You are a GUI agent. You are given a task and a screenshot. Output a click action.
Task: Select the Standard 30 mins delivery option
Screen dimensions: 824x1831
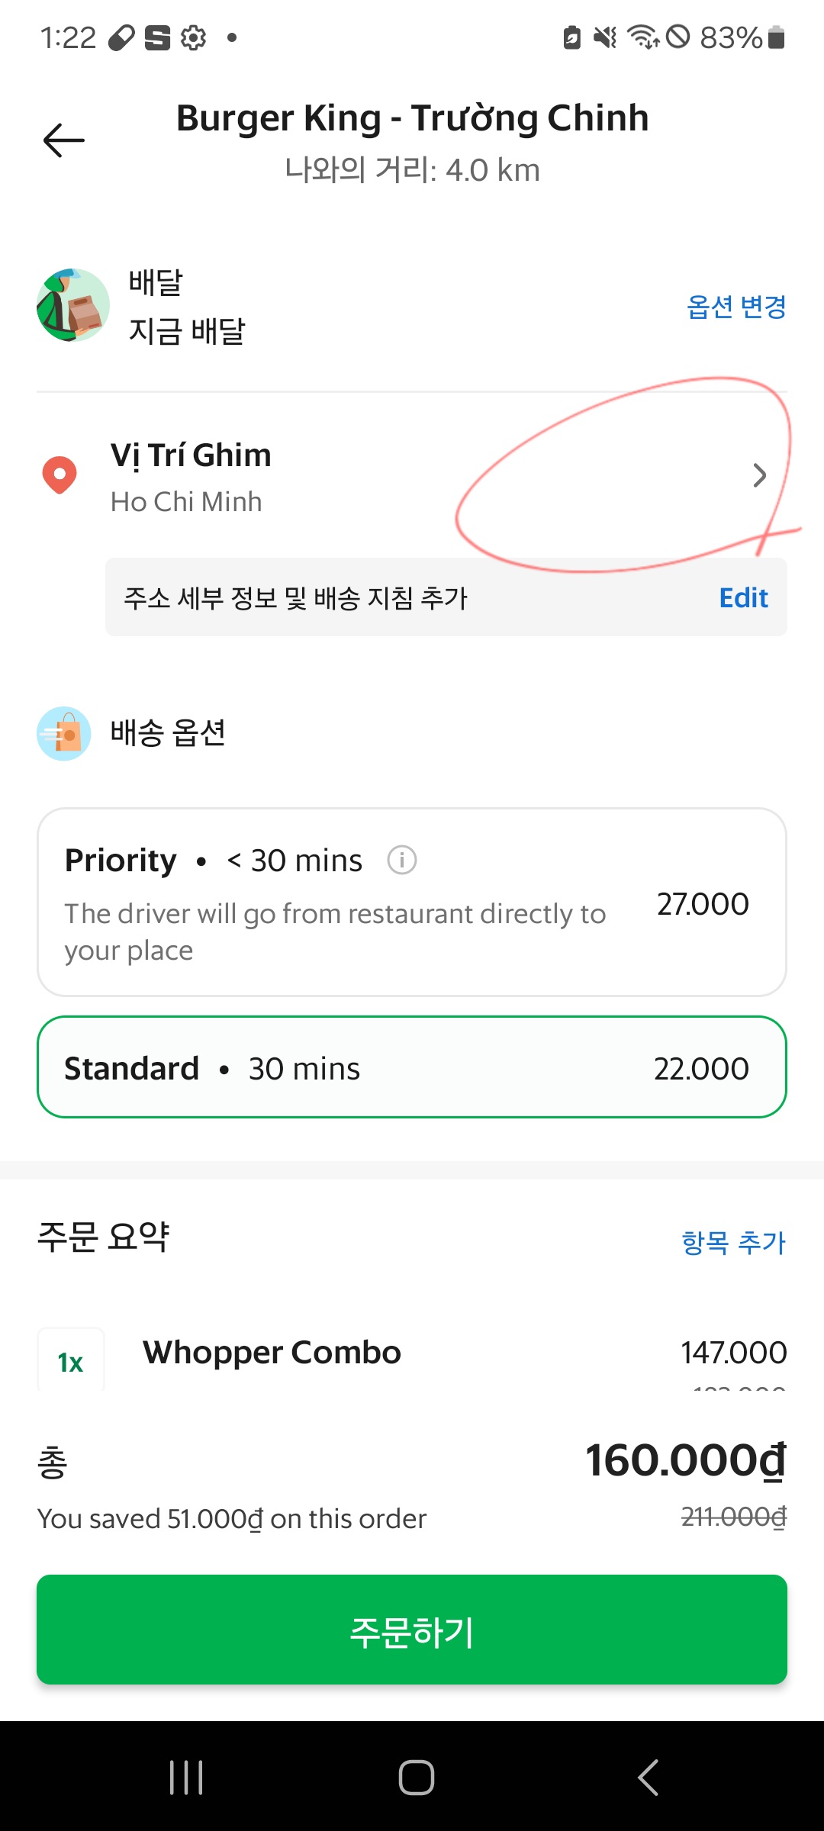click(412, 1067)
